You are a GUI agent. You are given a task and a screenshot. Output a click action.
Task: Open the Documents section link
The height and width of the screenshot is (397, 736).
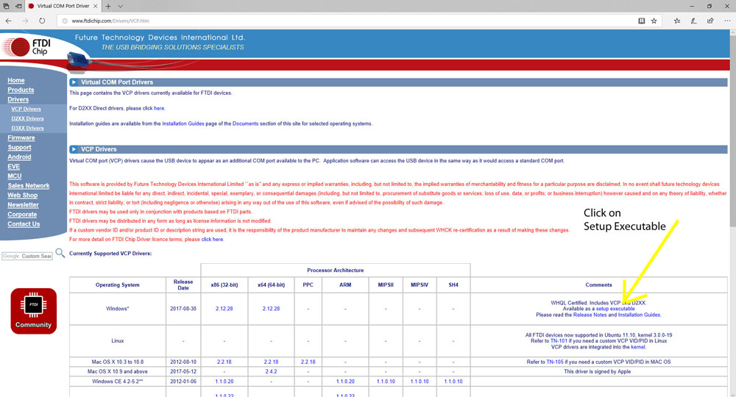click(x=246, y=124)
